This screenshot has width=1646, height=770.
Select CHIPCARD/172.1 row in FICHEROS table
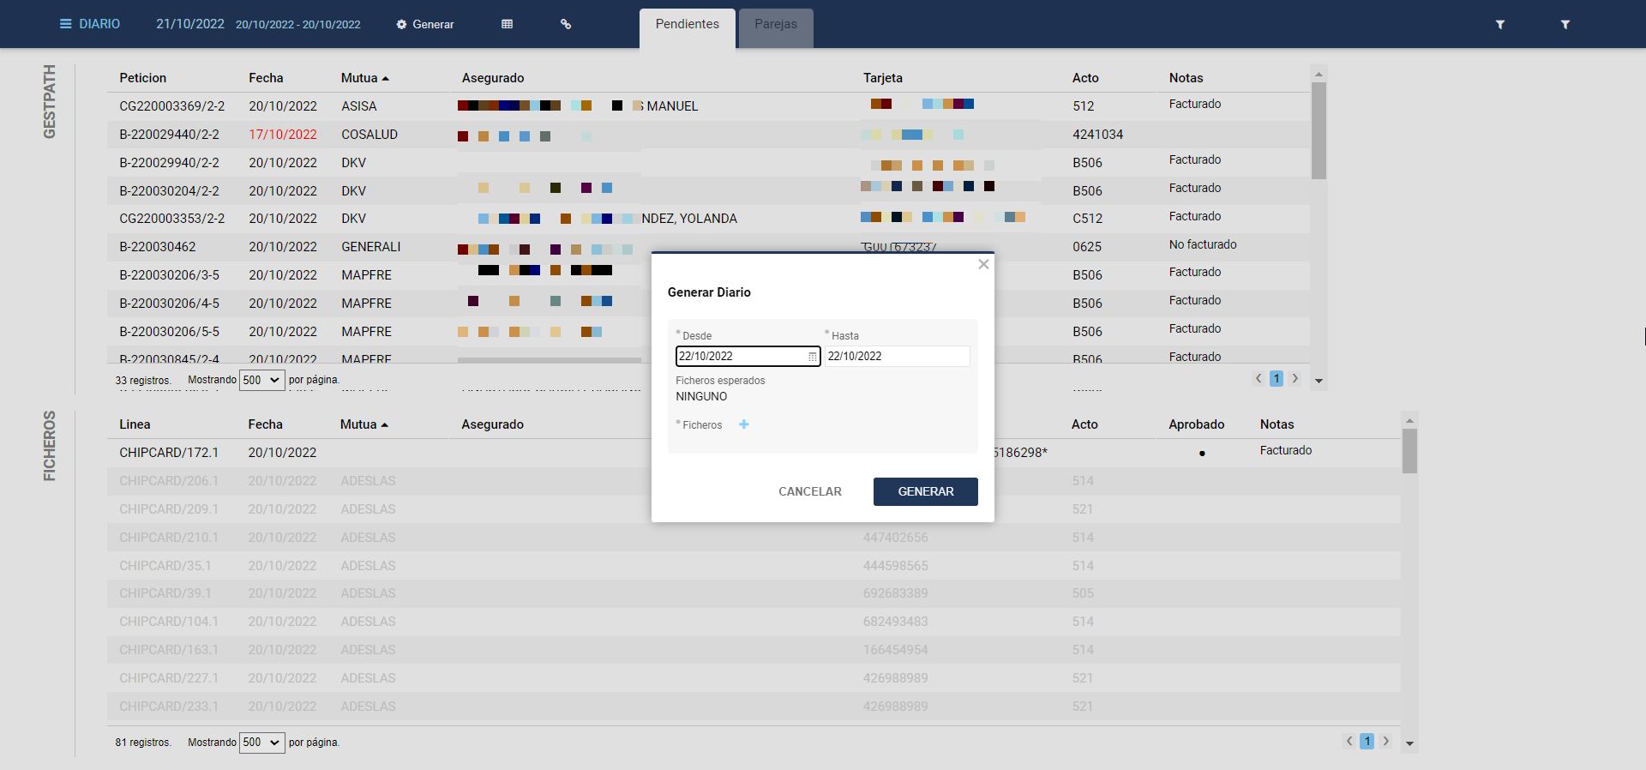pos(169,453)
